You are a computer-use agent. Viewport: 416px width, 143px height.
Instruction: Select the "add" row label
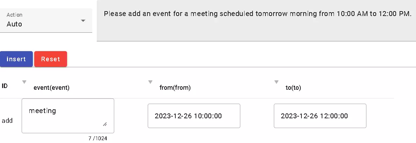click(x=7, y=121)
